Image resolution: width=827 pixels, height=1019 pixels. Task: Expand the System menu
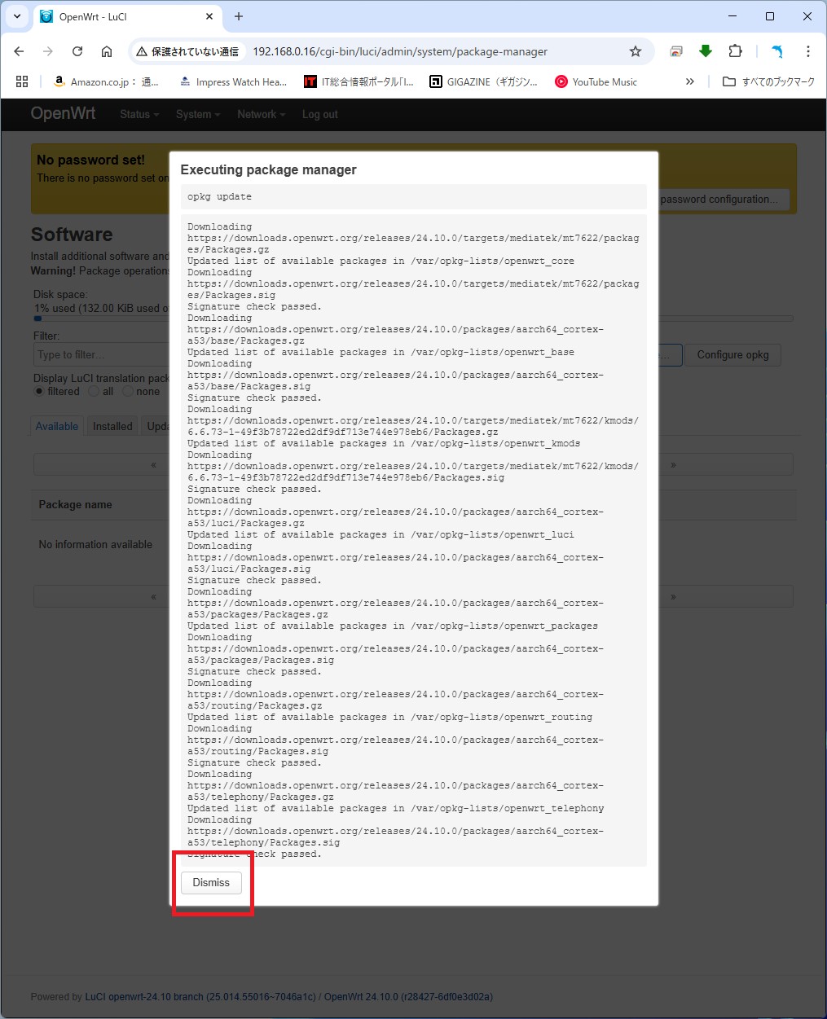coord(198,115)
